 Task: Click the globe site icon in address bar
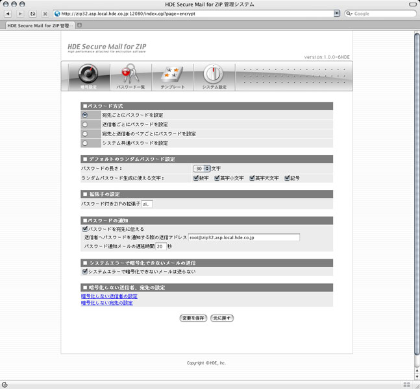[x=57, y=14]
